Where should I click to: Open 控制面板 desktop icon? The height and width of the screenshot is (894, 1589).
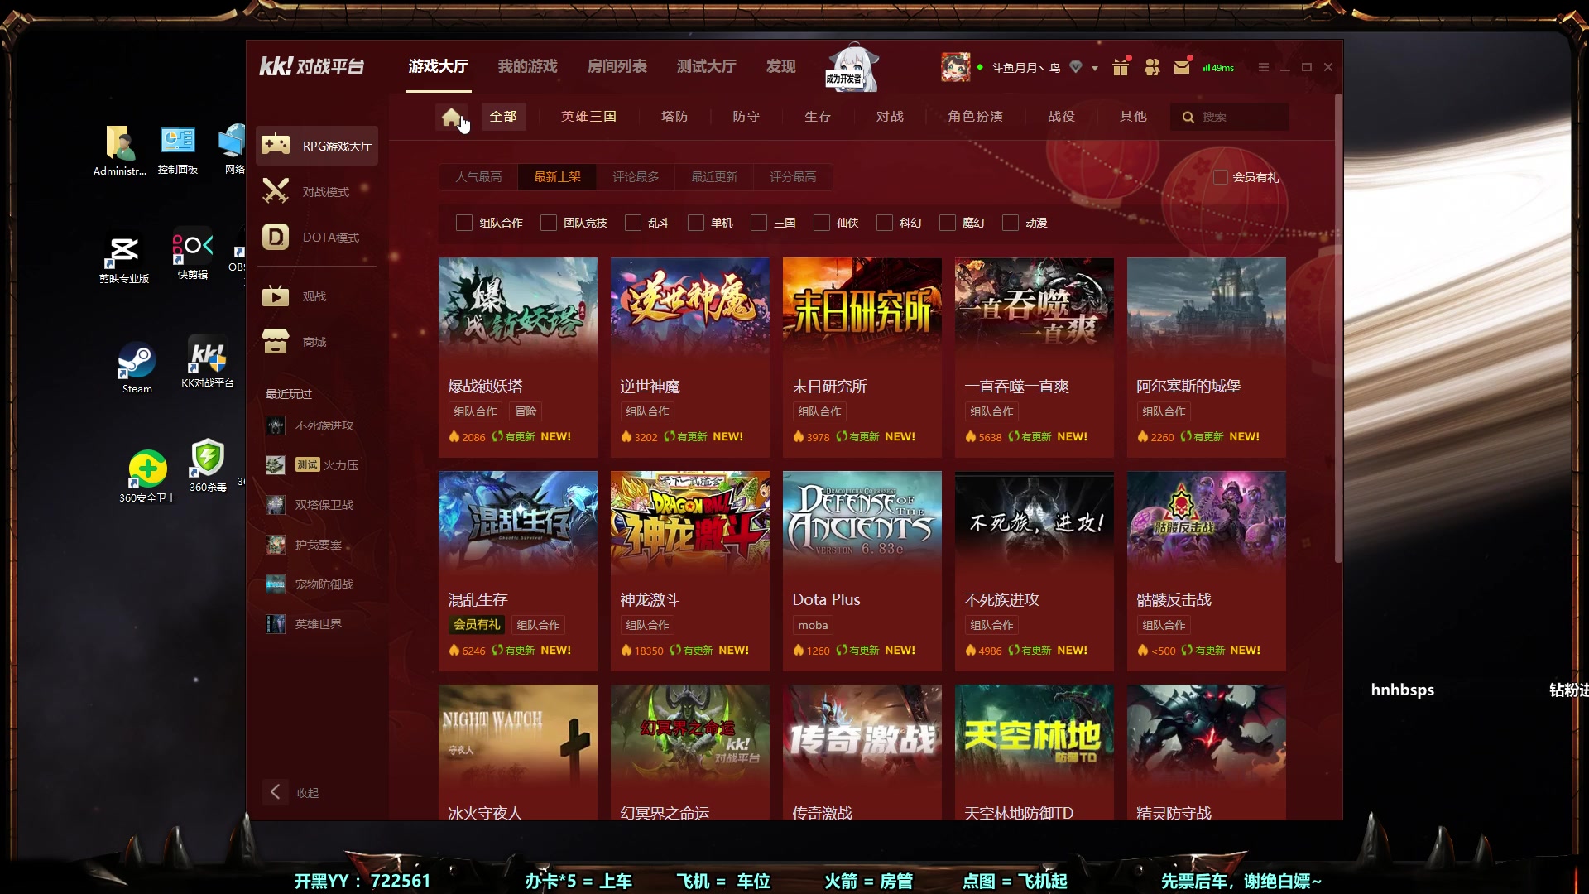(x=178, y=150)
